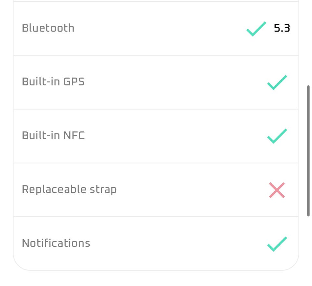312x286 pixels.
Task: Click the checkmark icon for Built-in NFC
Action: [277, 136]
